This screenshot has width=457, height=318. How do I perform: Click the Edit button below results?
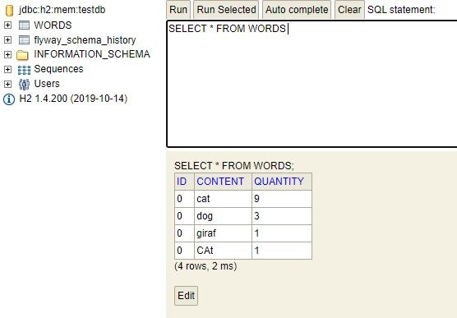[x=186, y=296]
